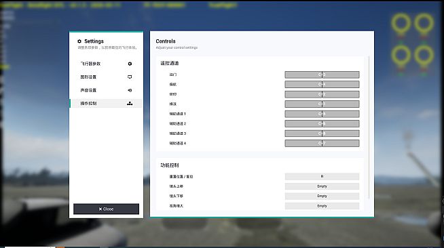Set key for 镜头下移 Empty field
The width and height of the screenshot is (444, 248).
(322, 196)
